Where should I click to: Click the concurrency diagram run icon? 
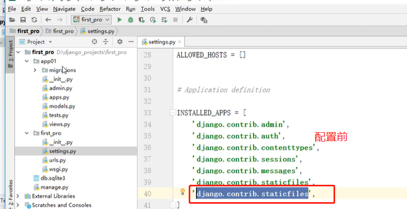(164, 20)
